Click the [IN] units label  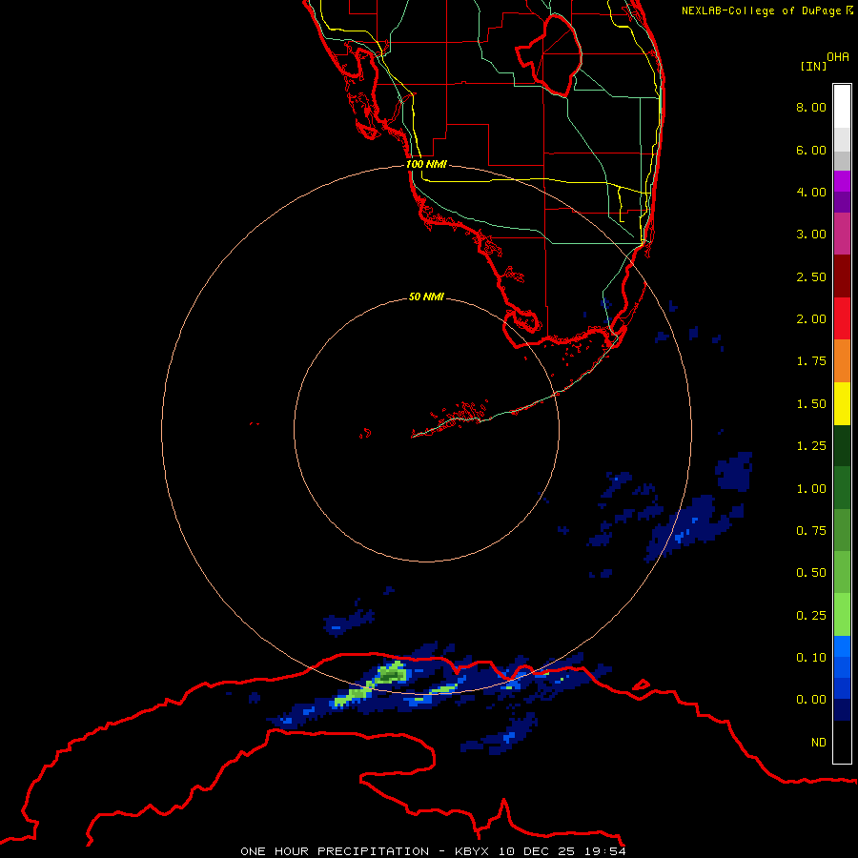pos(813,66)
